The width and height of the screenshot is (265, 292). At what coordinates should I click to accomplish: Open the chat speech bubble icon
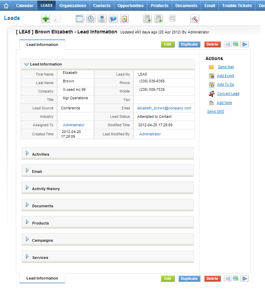point(113,19)
